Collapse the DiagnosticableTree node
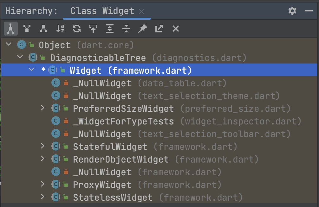The height and width of the screenshot is (207, 319). pyautogui.click(x=20, y=57)
